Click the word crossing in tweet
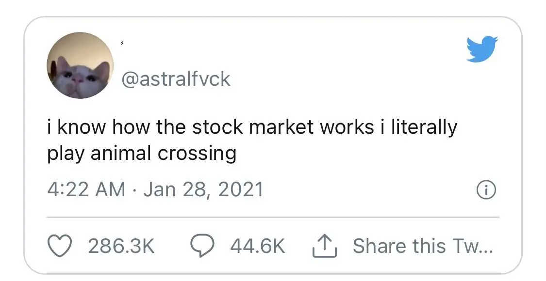Screen dimensions: 546x281 [197, 155]
